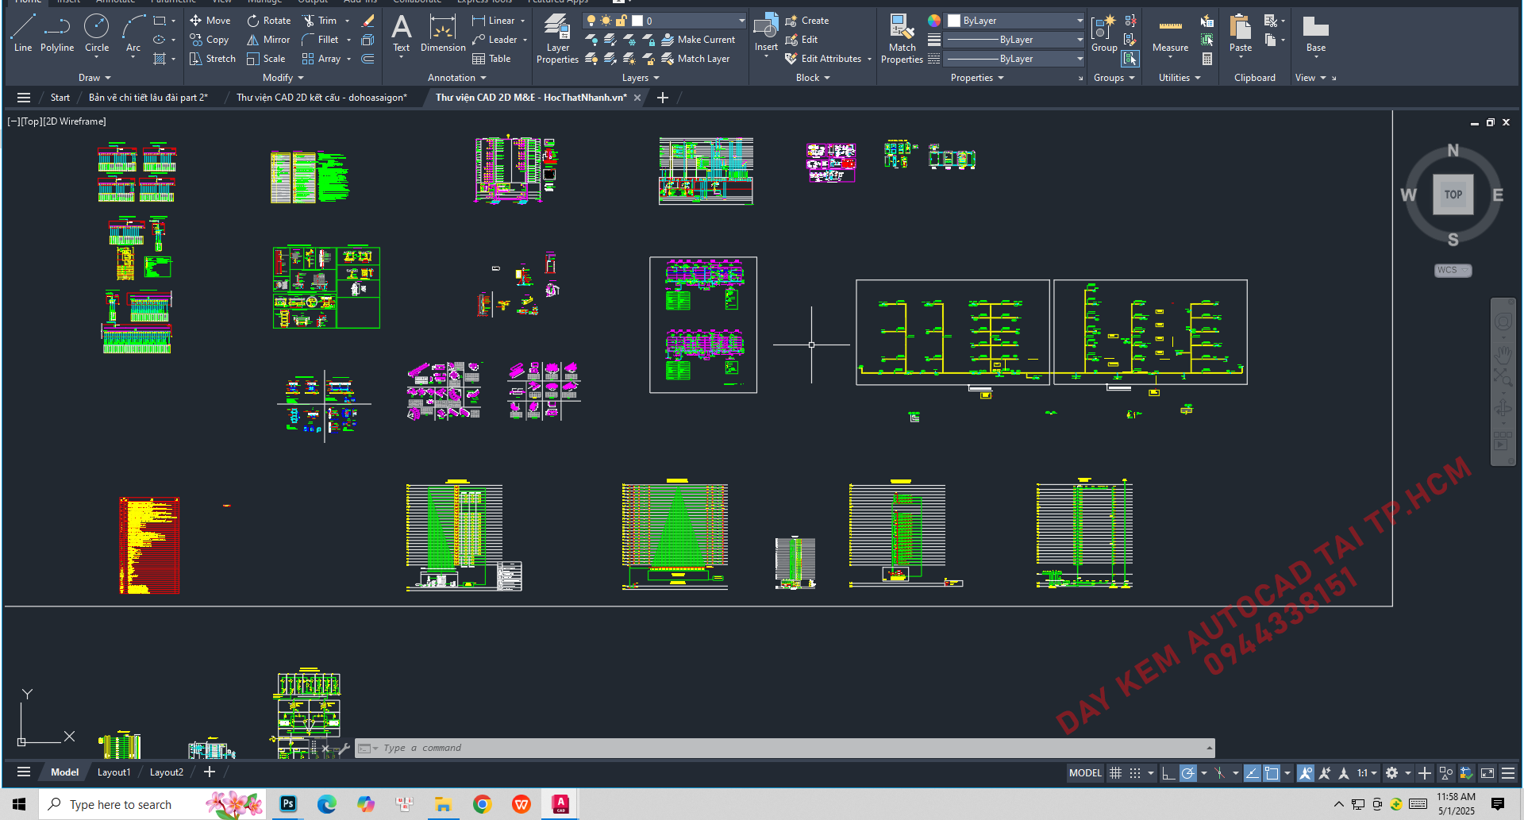Activate the Copy command
Viewport: 1524px width, 820px height.
click(x=210, y=40)
